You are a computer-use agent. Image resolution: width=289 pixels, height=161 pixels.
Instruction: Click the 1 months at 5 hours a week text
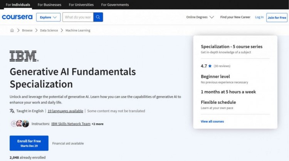tap(228, 92)
